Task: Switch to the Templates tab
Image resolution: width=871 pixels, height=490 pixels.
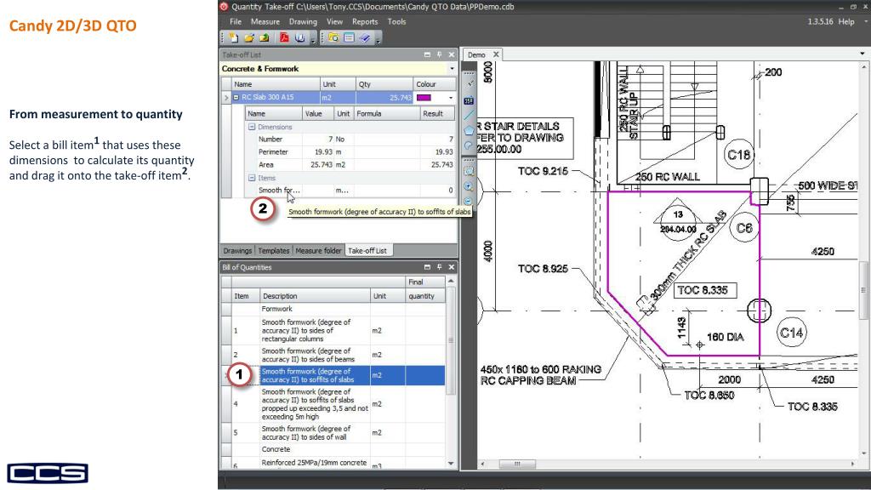Action: coord(273,251)
